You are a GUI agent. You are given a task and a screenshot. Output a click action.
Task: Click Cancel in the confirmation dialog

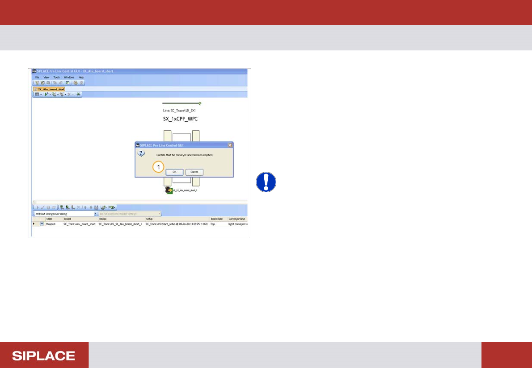[194, 172]
